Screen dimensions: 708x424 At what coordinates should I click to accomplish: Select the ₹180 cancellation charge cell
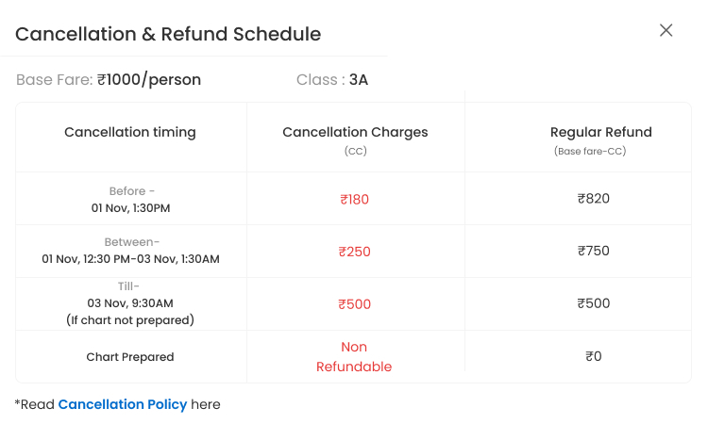[x=354, y=199]
